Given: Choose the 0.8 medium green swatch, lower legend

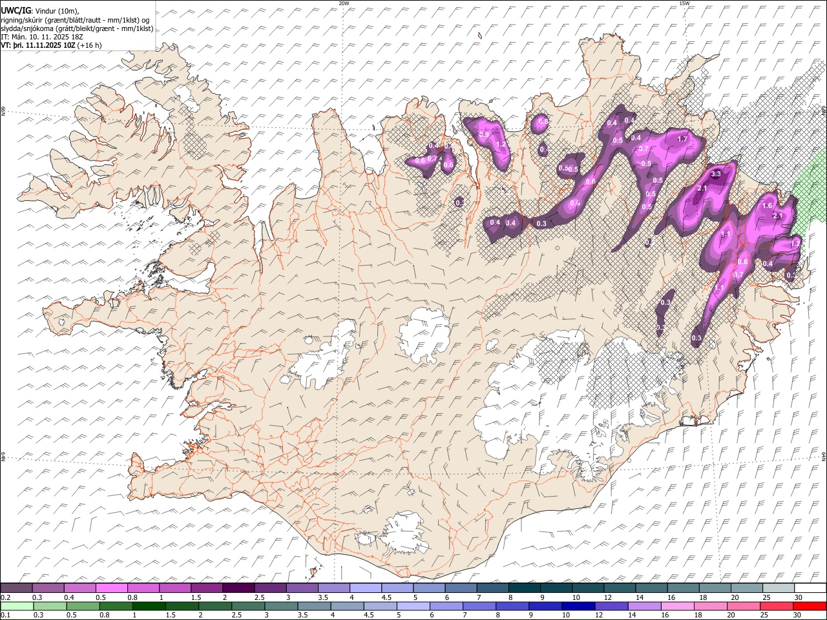Looking at the screenshot, I should pyautogui.click(x=116, y=606).
